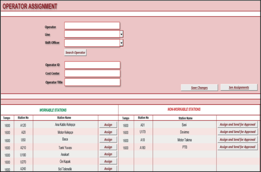
Task: Open the Line dropdown arrow
Action: point(121,34)
